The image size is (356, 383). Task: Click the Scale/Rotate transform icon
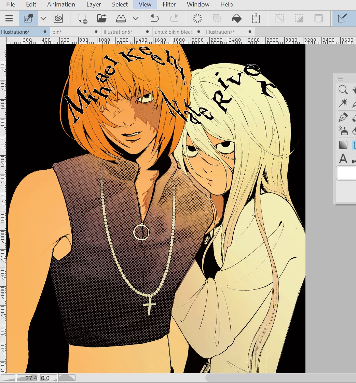tap(256, 18)
